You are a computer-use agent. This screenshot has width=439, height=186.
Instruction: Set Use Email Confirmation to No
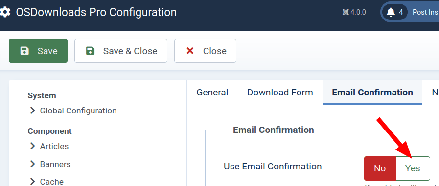point(380,168)
